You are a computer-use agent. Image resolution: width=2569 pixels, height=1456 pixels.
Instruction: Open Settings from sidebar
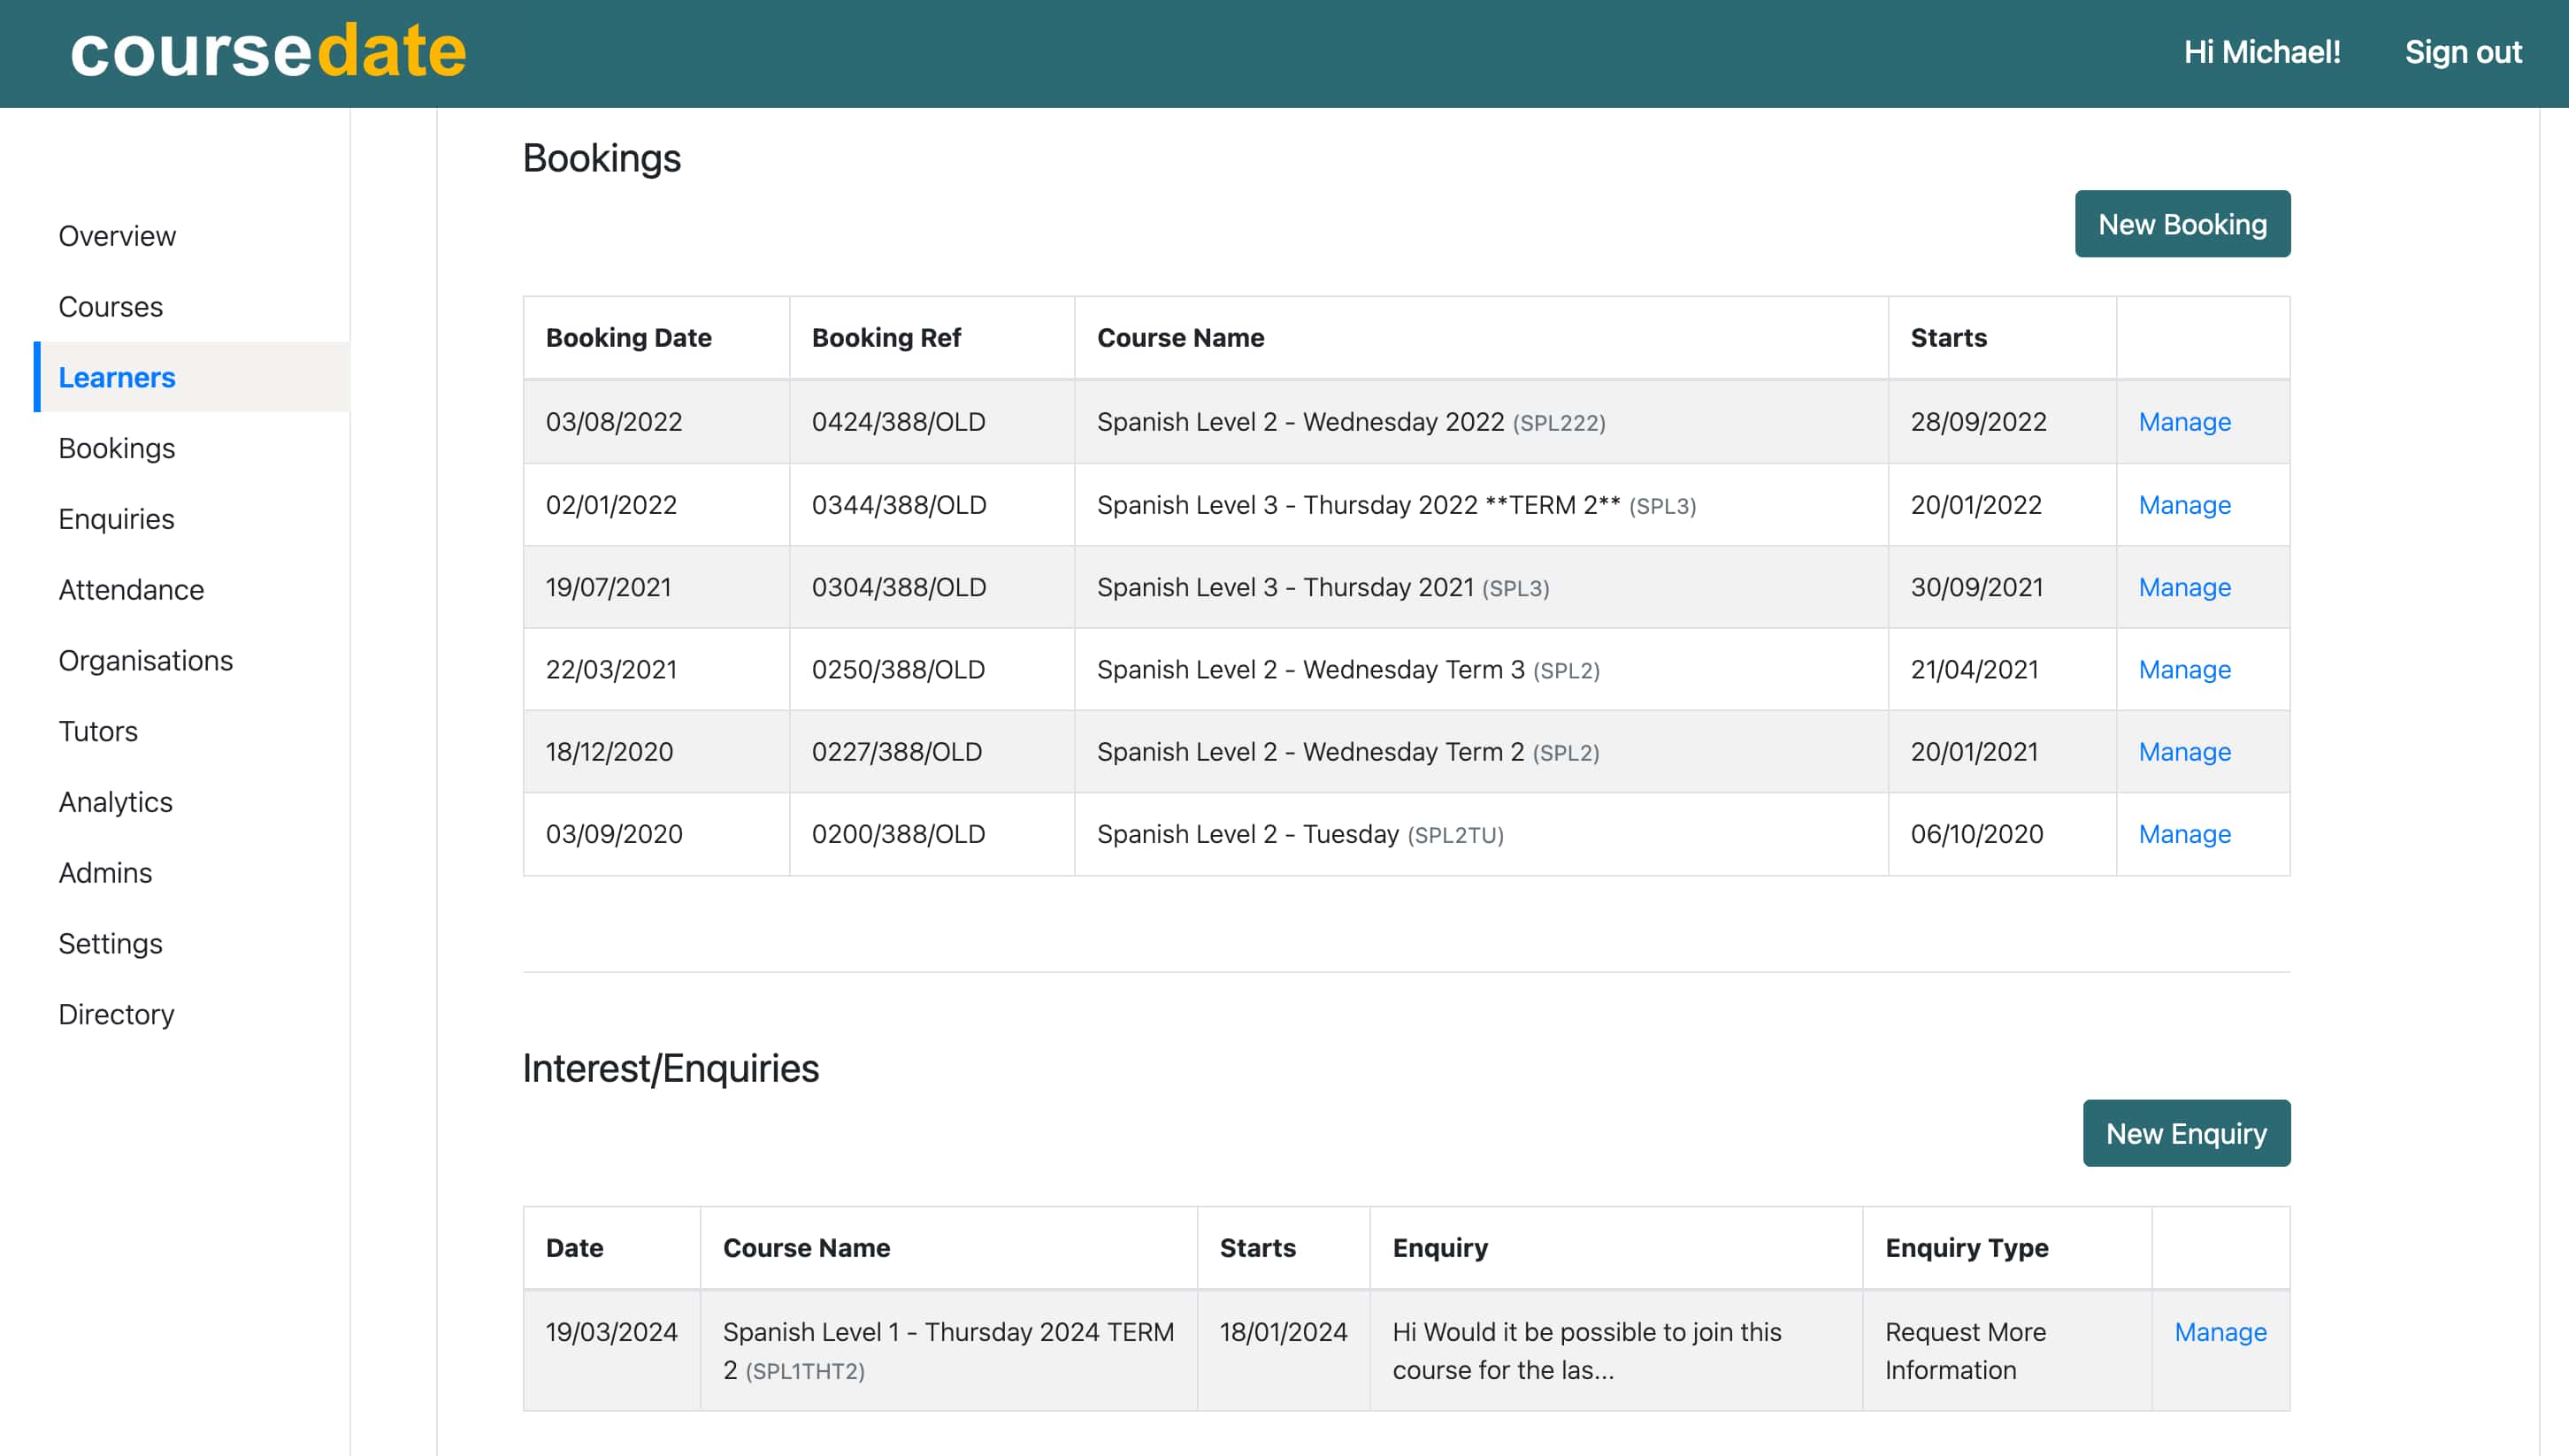pos(110,943)
